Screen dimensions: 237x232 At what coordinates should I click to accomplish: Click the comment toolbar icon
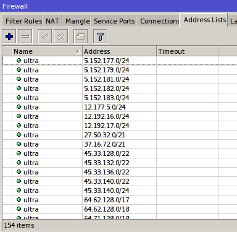point(80,37)
